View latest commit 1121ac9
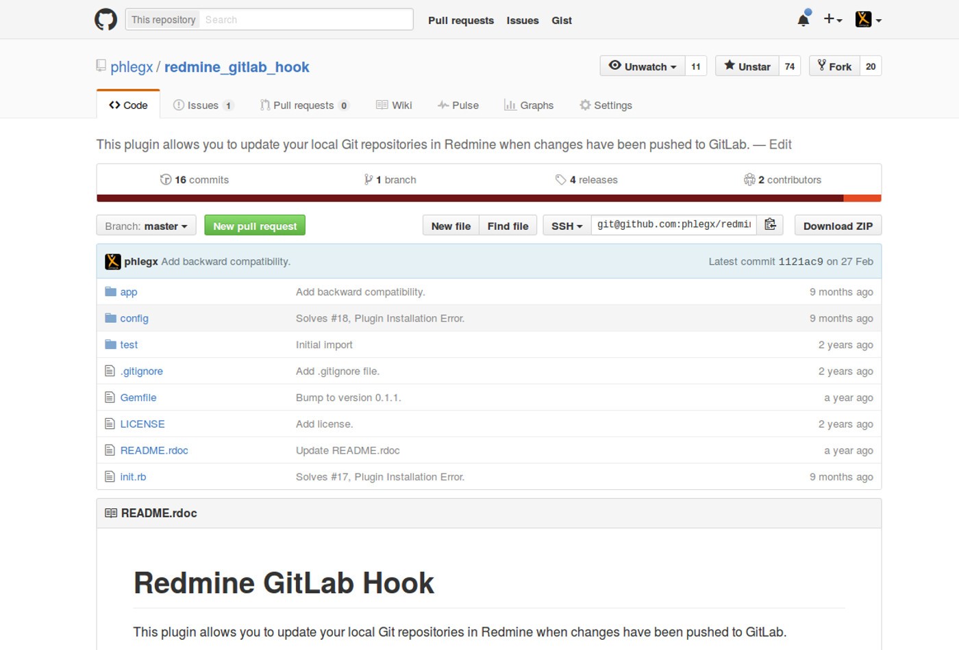The image size is (959, 650). (801, 261)
